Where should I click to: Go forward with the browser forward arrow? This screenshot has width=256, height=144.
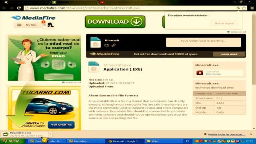tap(12, 8)
